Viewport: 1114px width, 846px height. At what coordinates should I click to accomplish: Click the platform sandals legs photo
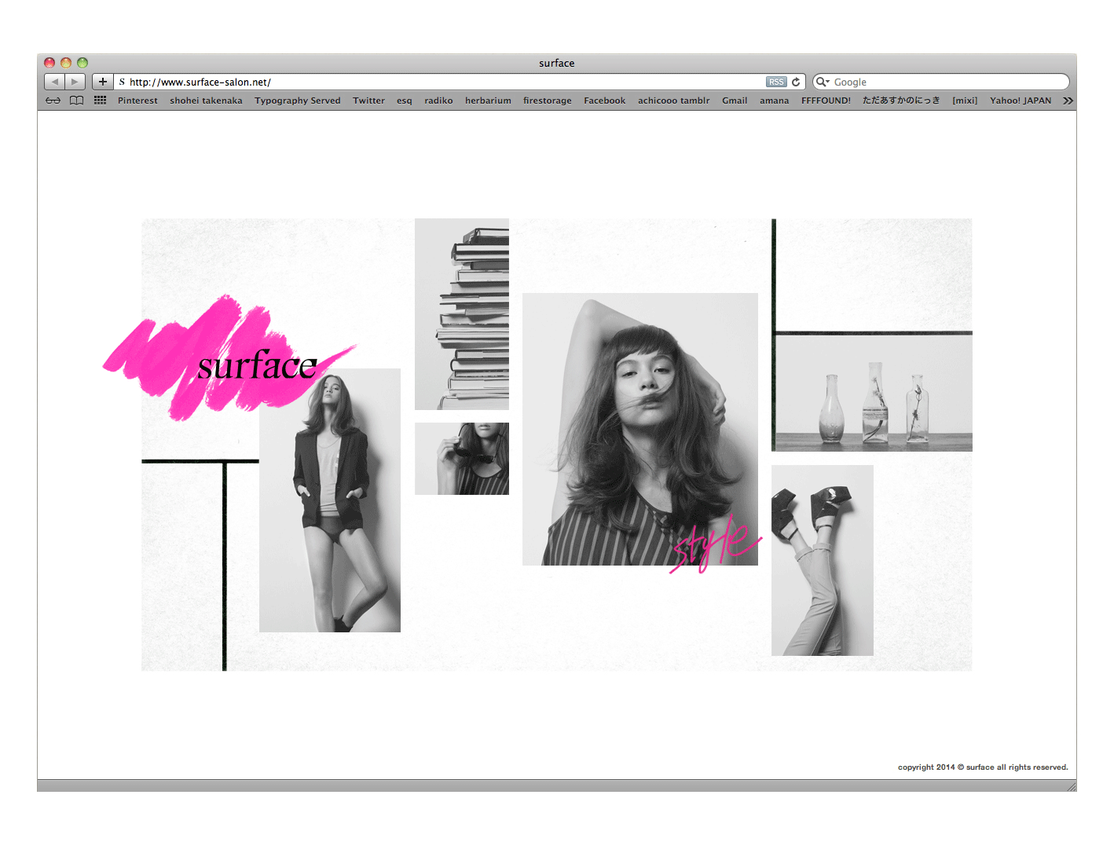coord(823,560)
